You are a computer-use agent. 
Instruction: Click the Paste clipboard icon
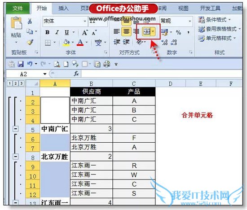(x=16, y=23)
